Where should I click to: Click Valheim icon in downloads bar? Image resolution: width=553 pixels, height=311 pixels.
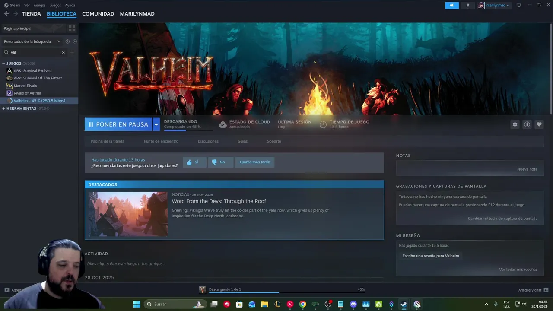tap(202, 289)
